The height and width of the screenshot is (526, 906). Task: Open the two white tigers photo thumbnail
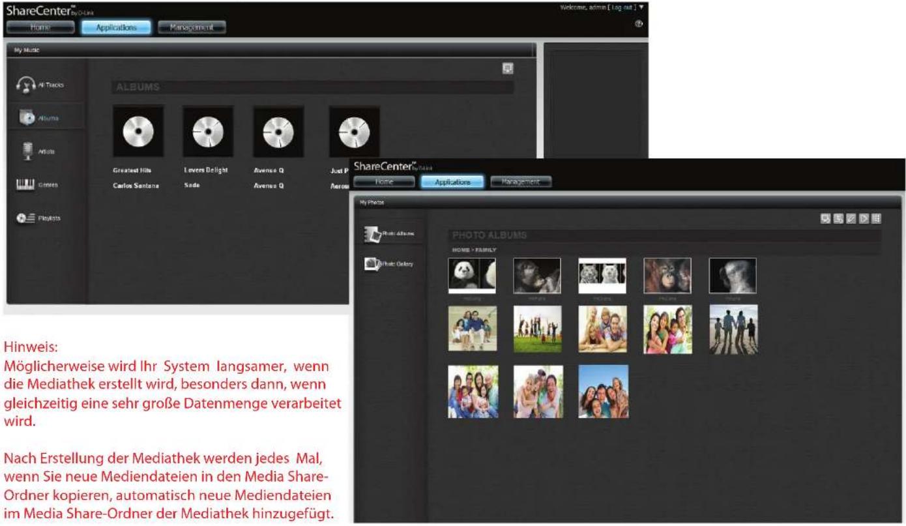602,276
